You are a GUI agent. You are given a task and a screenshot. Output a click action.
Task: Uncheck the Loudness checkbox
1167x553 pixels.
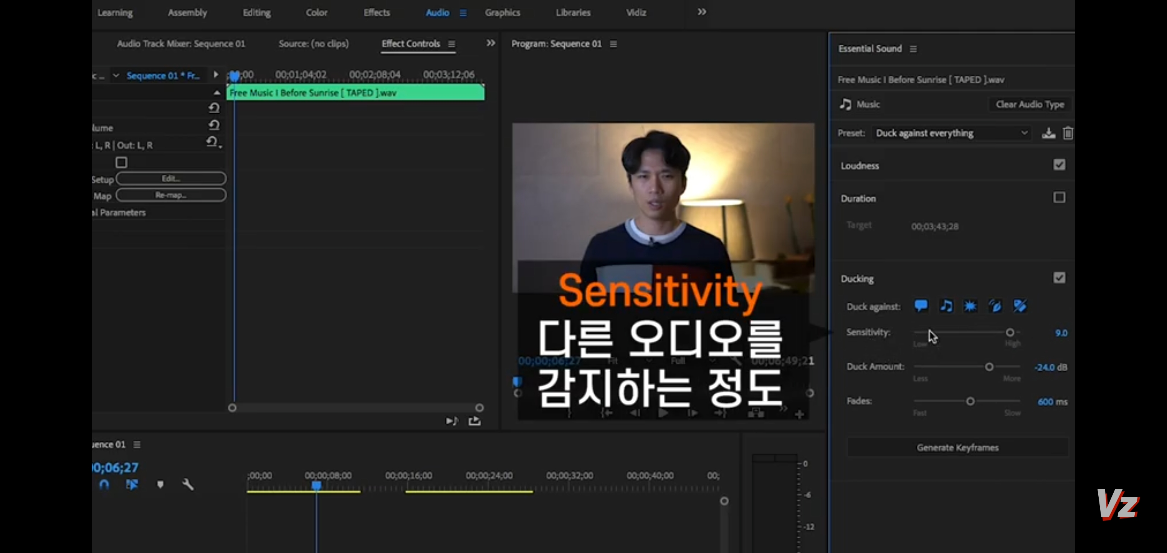(1059, 165)
